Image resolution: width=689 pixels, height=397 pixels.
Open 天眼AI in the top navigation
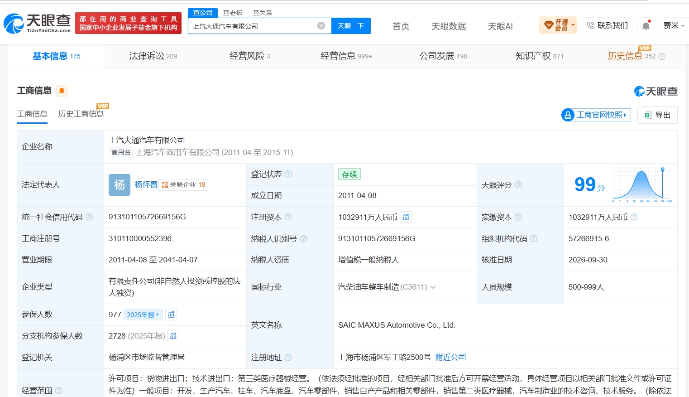pyautogui.click(x=500, y=26)
